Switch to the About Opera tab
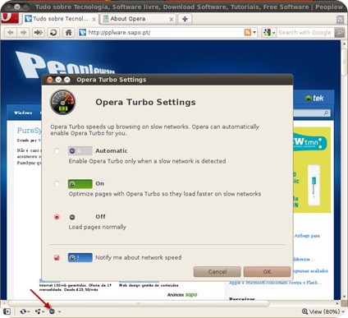The height and width of the screenshot is (318, 348). [138, 19]
